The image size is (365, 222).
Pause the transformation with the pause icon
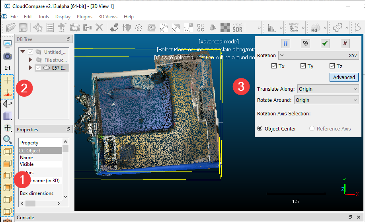point(285,43)
